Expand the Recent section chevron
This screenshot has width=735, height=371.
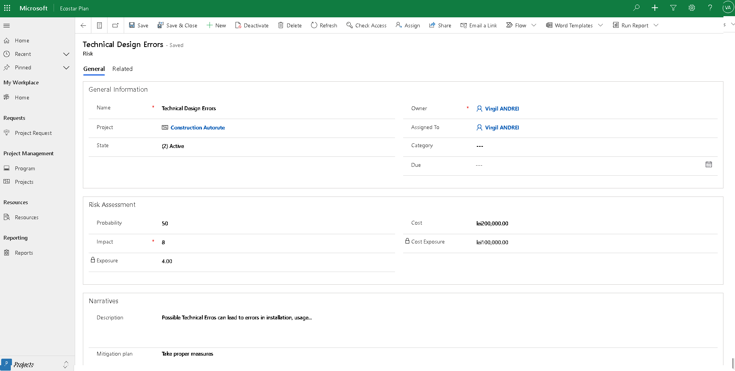click(x=66, y=54)
